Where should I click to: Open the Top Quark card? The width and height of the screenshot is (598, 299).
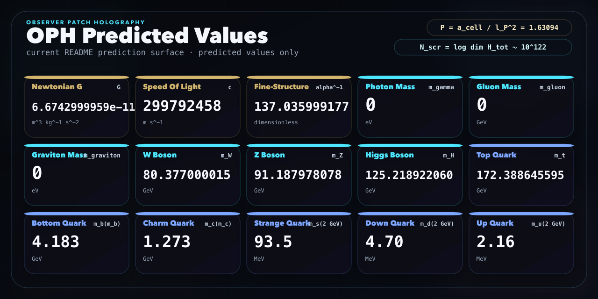[x=521, y=175]
